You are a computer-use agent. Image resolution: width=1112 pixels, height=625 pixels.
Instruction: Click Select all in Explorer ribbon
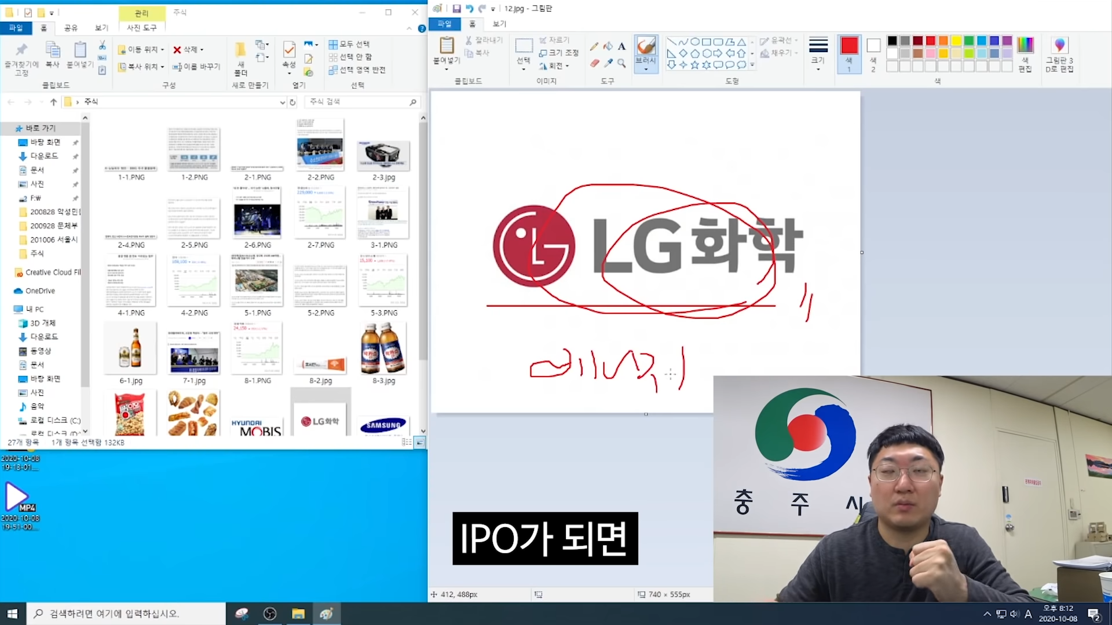349,44
